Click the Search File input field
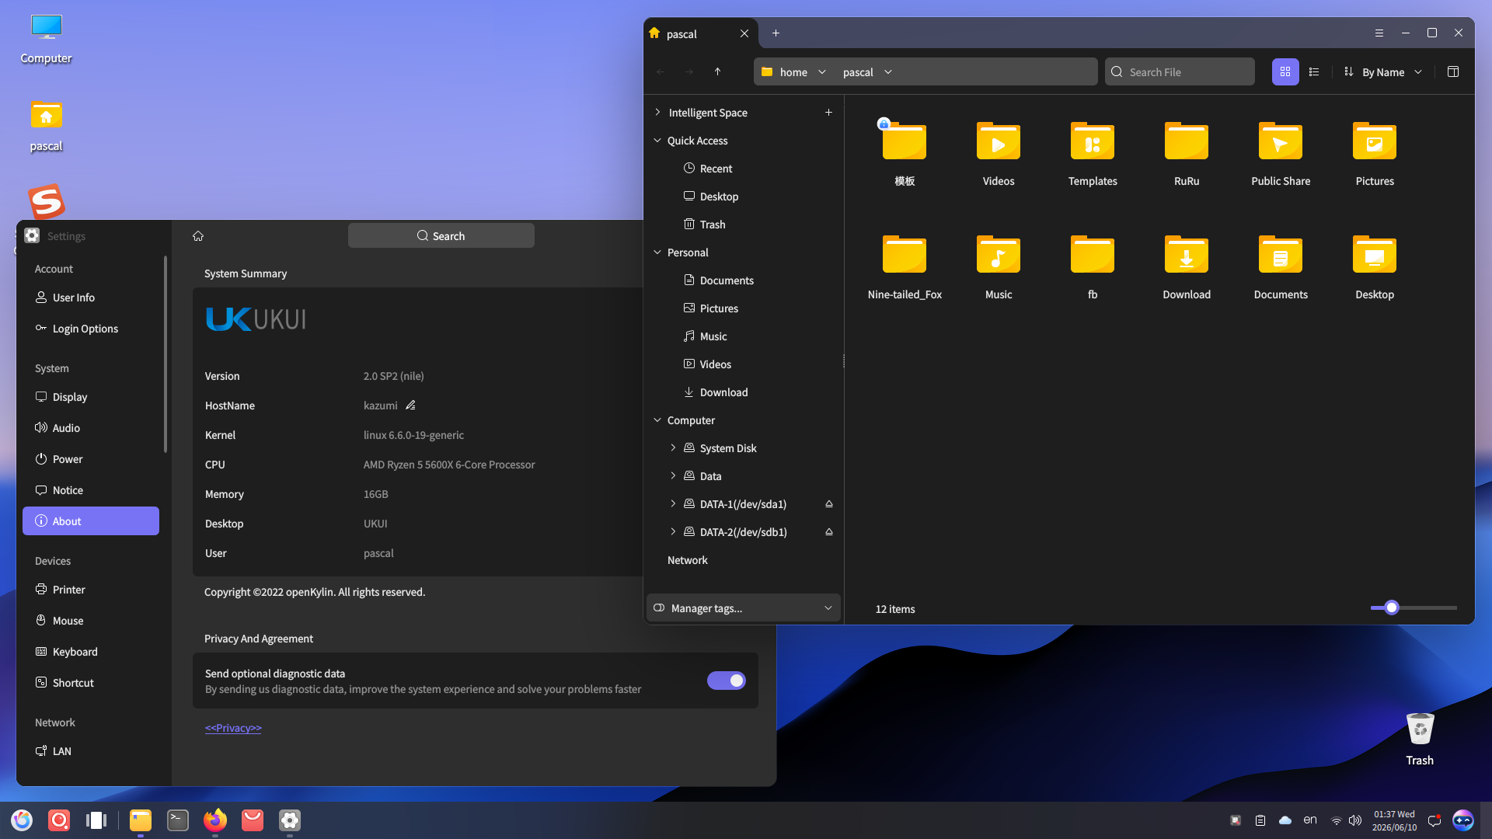The image size is (1492, 839). 1180,71
